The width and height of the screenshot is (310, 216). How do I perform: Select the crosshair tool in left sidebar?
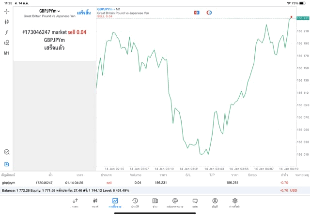coord(6,12)
